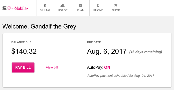Click the document Plan icon

[80, 5]
